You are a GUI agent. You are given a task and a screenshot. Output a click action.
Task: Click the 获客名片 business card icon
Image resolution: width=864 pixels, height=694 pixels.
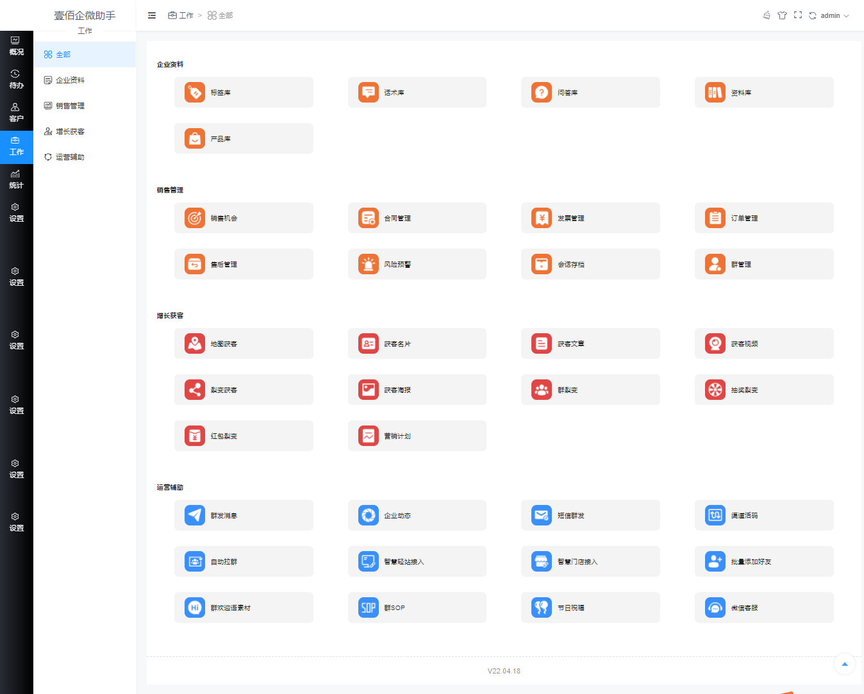(x=369, y=343)
